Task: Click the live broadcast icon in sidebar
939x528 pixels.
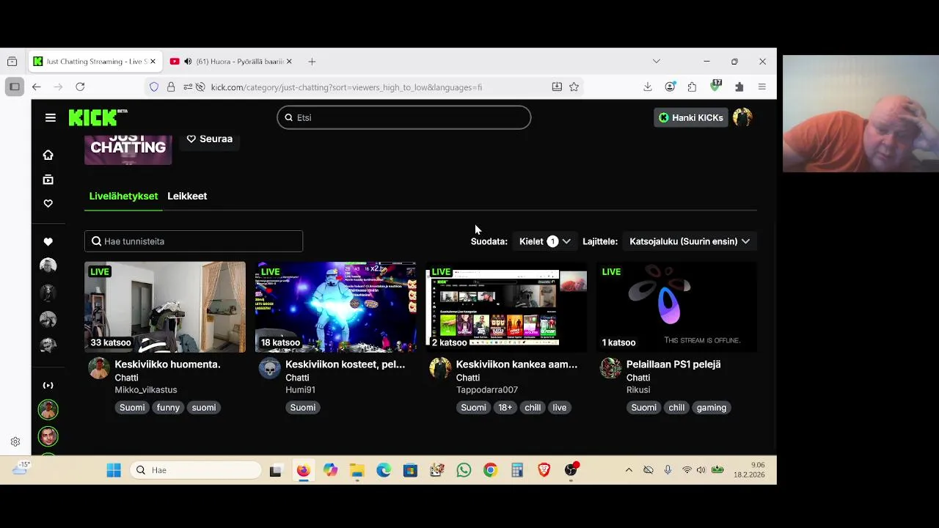Action: click(48, 385)
